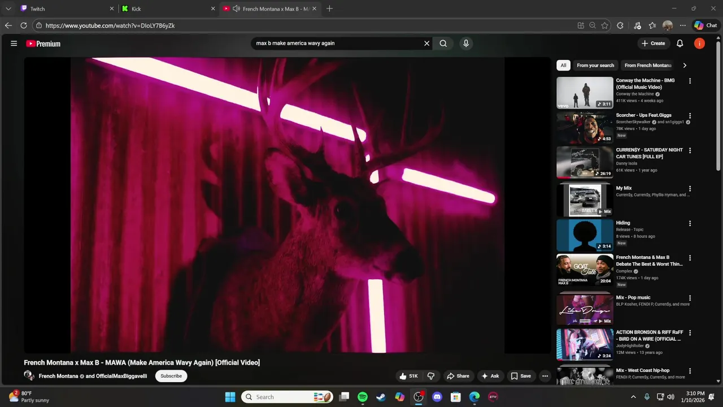Image resolution: width=723 pixels, height=407 pixels.
Task: Add this page to favorites star
Action: pos(605,25)
